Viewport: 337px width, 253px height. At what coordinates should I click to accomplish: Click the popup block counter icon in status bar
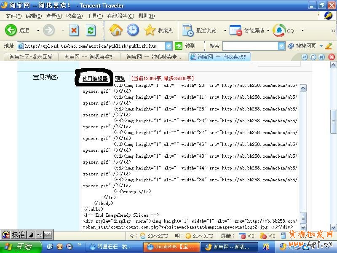(242, 236)
